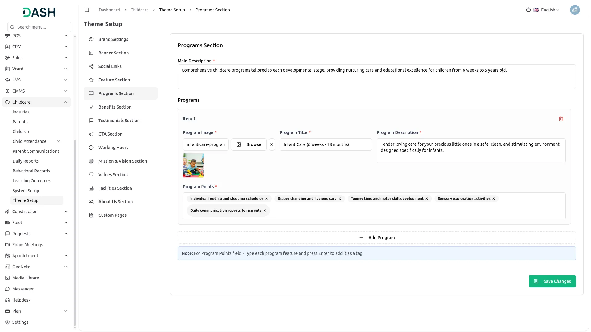Open the Mission & Vision Section
Viewport: 591px width, 332px height.
coord(122,161)
